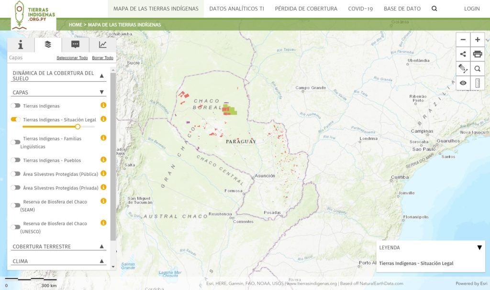Open the comments panel icon

pyautogui.click(x=74, y=44)
